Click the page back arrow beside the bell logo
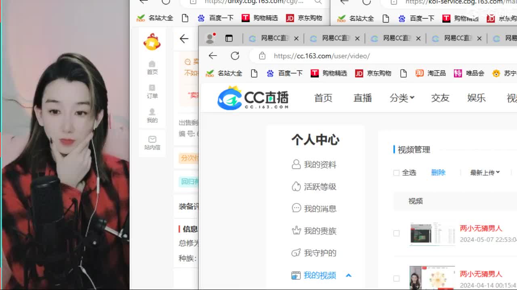The image size is (517, 290). click(x=184, y=39)
